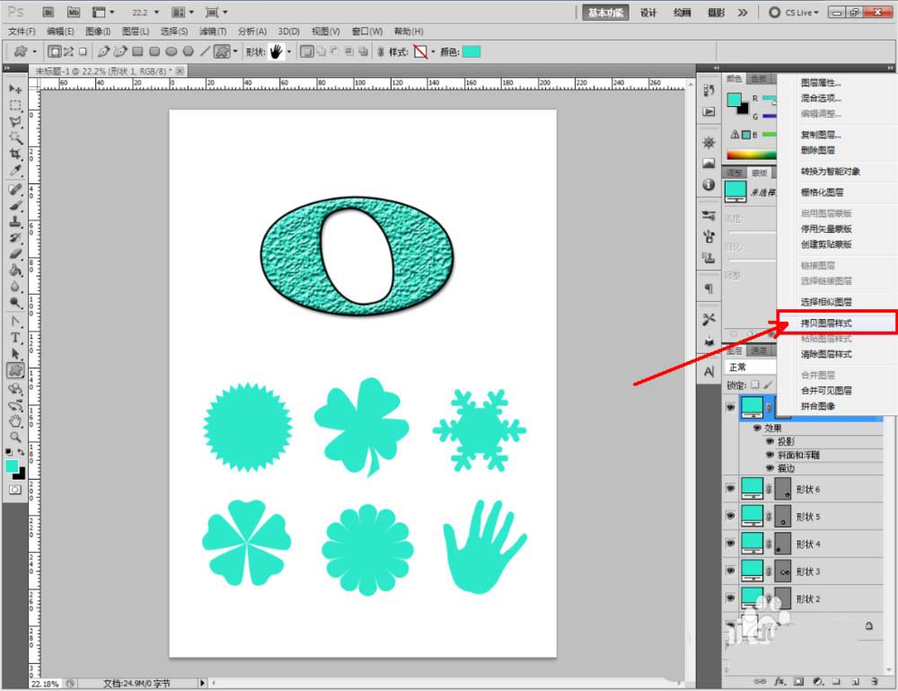Image resolution: width=898 pixels, height=691 pixels.
Task: Toggle visibility of the 描边 effect
Action: click(x=770, y=468)
